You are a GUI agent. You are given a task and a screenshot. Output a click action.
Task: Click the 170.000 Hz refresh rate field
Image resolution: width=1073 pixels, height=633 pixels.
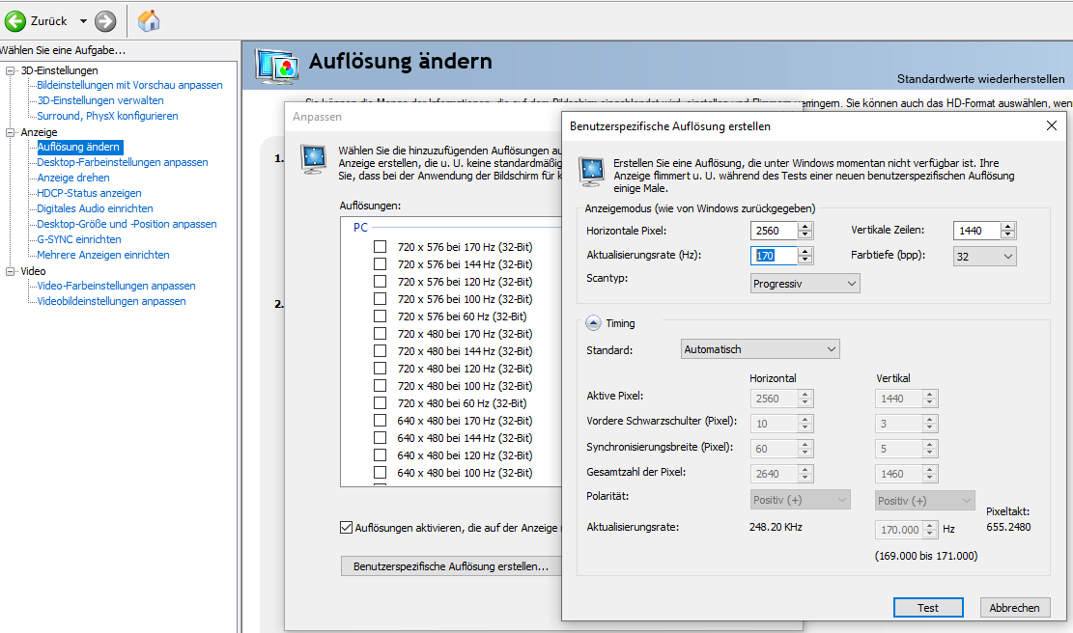click(x=898, y=530)
